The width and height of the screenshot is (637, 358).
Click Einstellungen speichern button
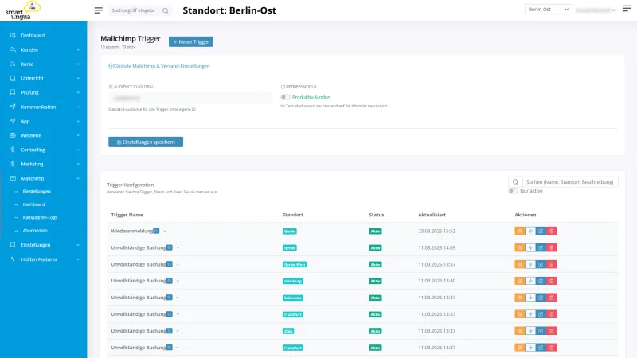pos(146,142)
